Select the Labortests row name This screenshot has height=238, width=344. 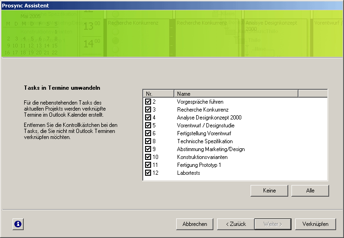point(188,173)
